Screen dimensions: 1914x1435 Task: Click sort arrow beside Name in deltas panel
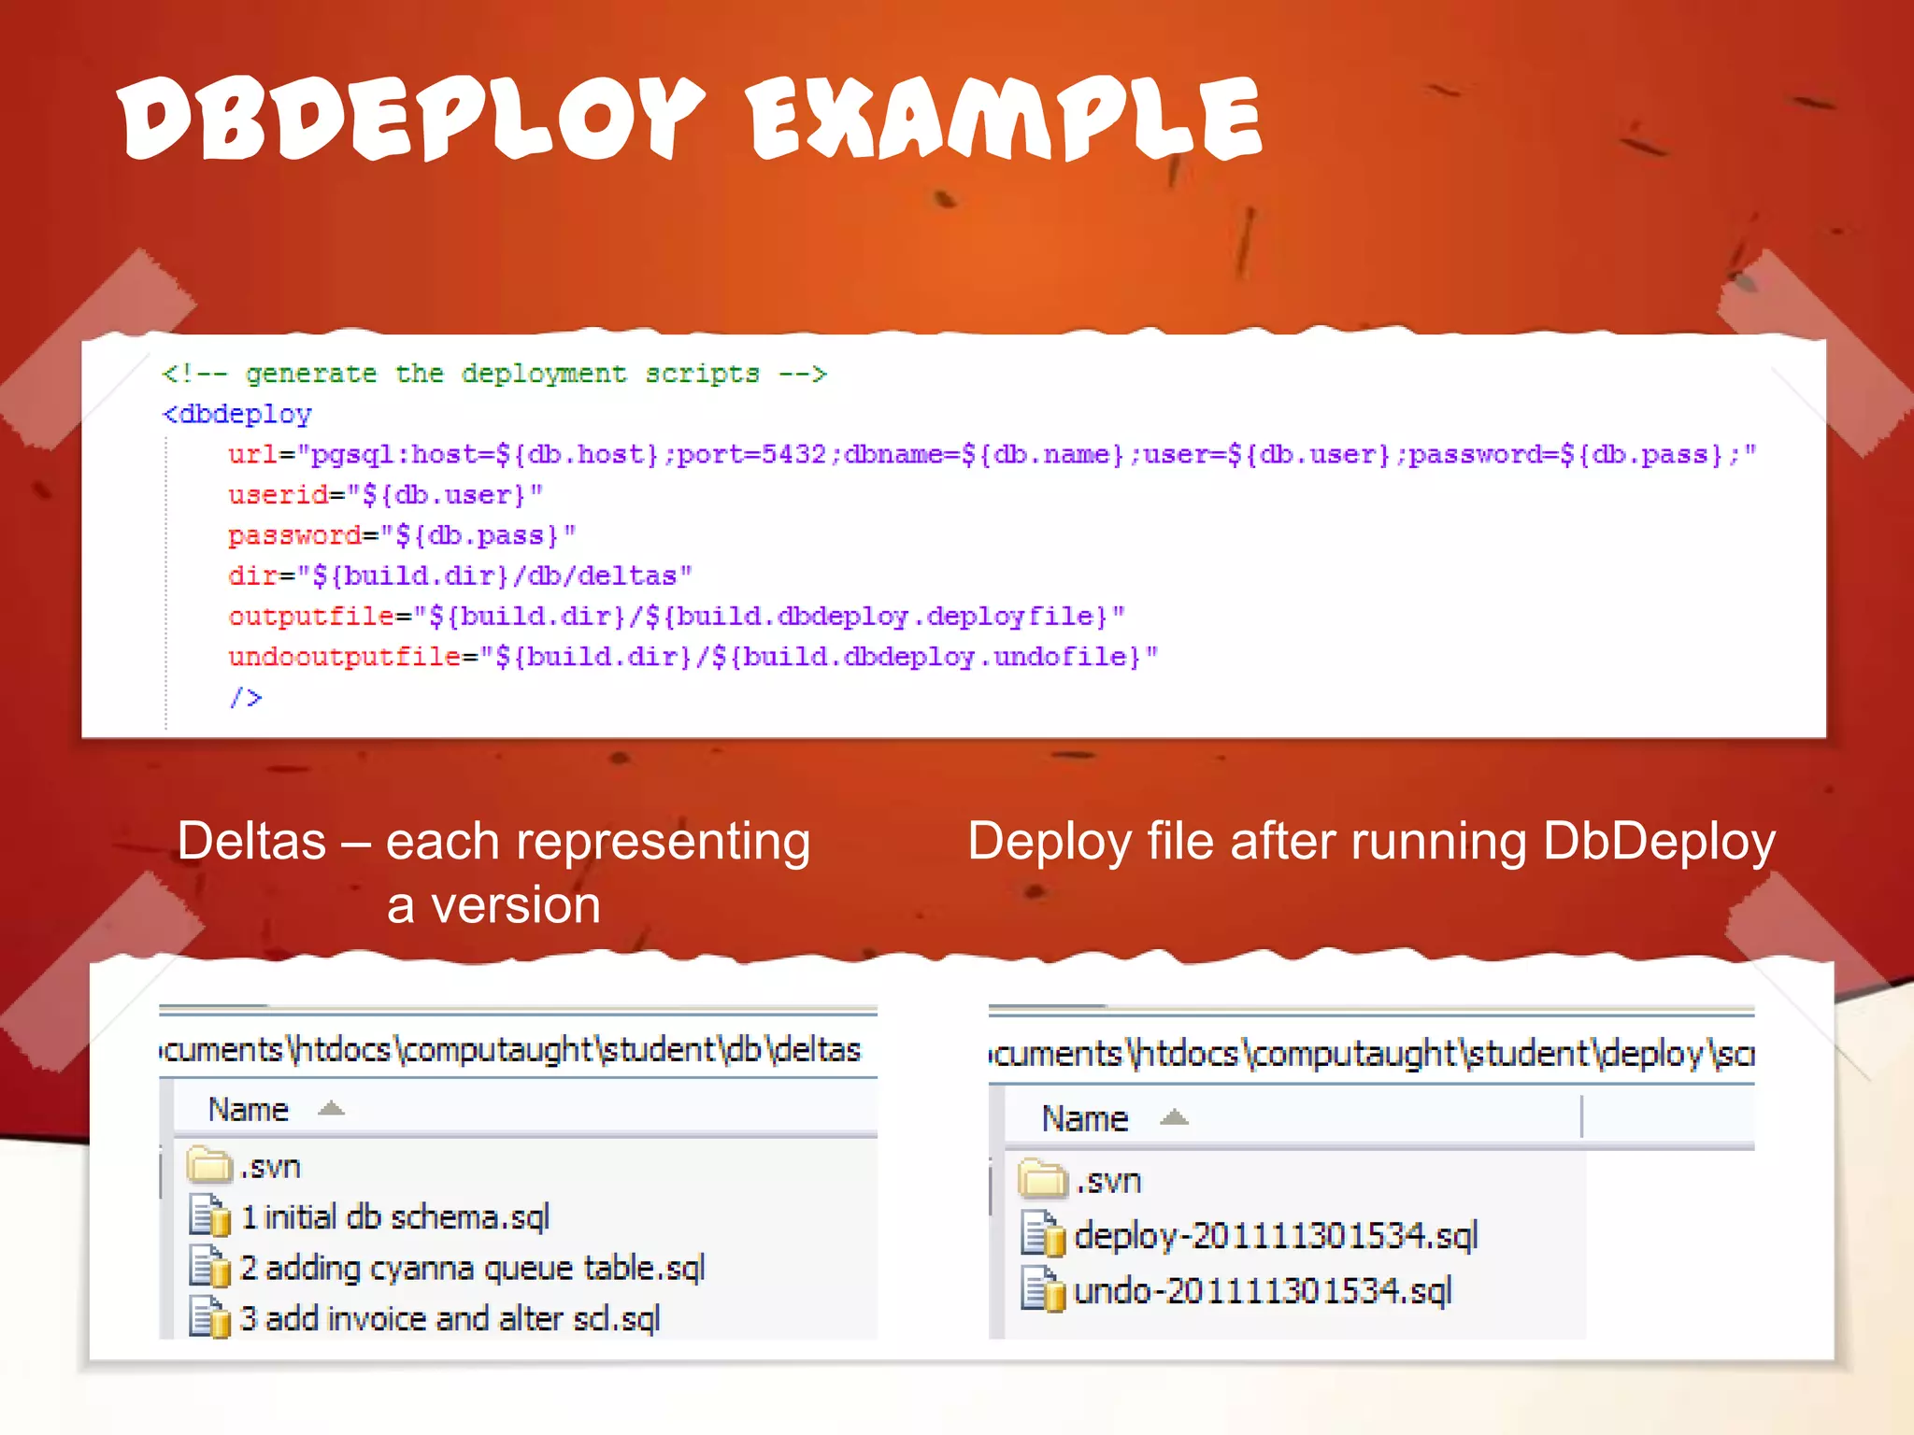[x=331, y=1109]
